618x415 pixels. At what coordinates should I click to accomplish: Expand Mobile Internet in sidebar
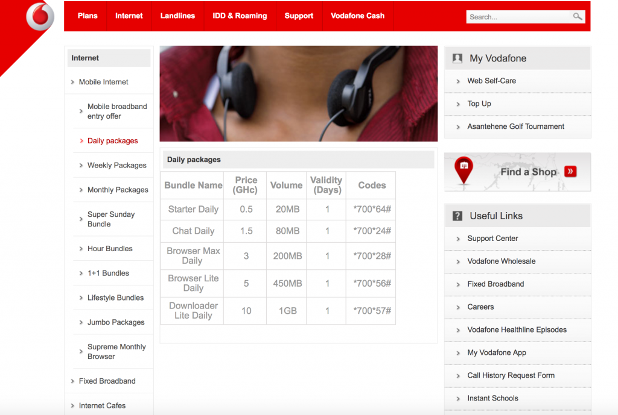104,82
